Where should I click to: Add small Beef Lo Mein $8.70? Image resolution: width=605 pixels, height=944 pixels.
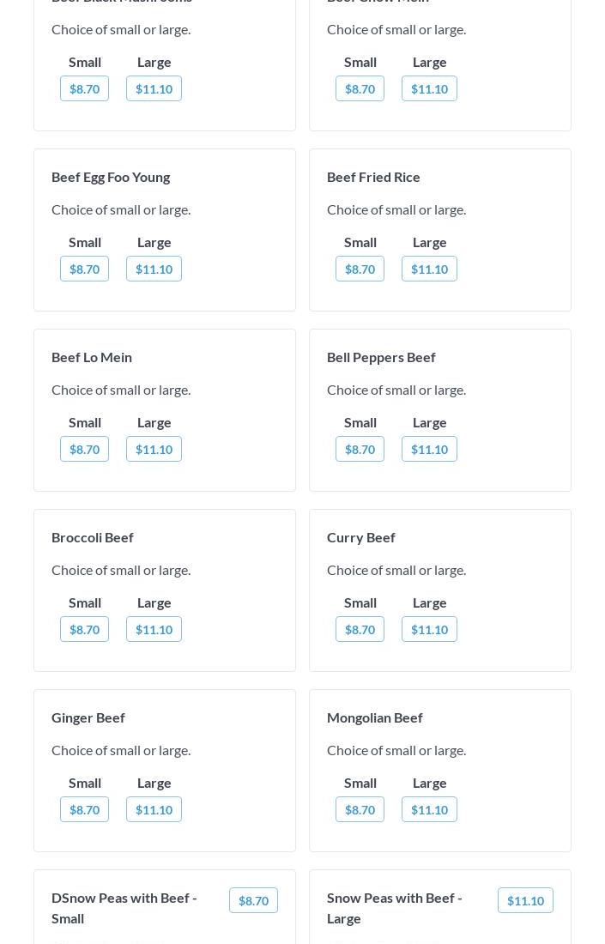[84, 449]
